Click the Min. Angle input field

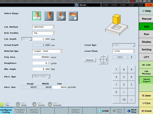(41, 69)
